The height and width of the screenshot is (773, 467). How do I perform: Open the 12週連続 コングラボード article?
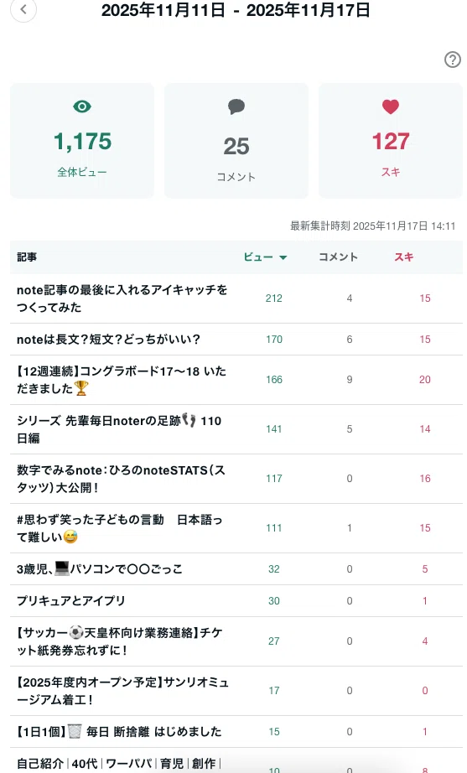click(122, 380)
